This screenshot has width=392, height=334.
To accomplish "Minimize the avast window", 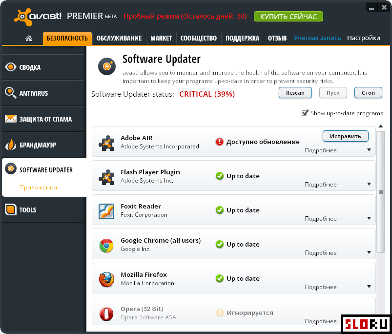I will click(371, 8).
